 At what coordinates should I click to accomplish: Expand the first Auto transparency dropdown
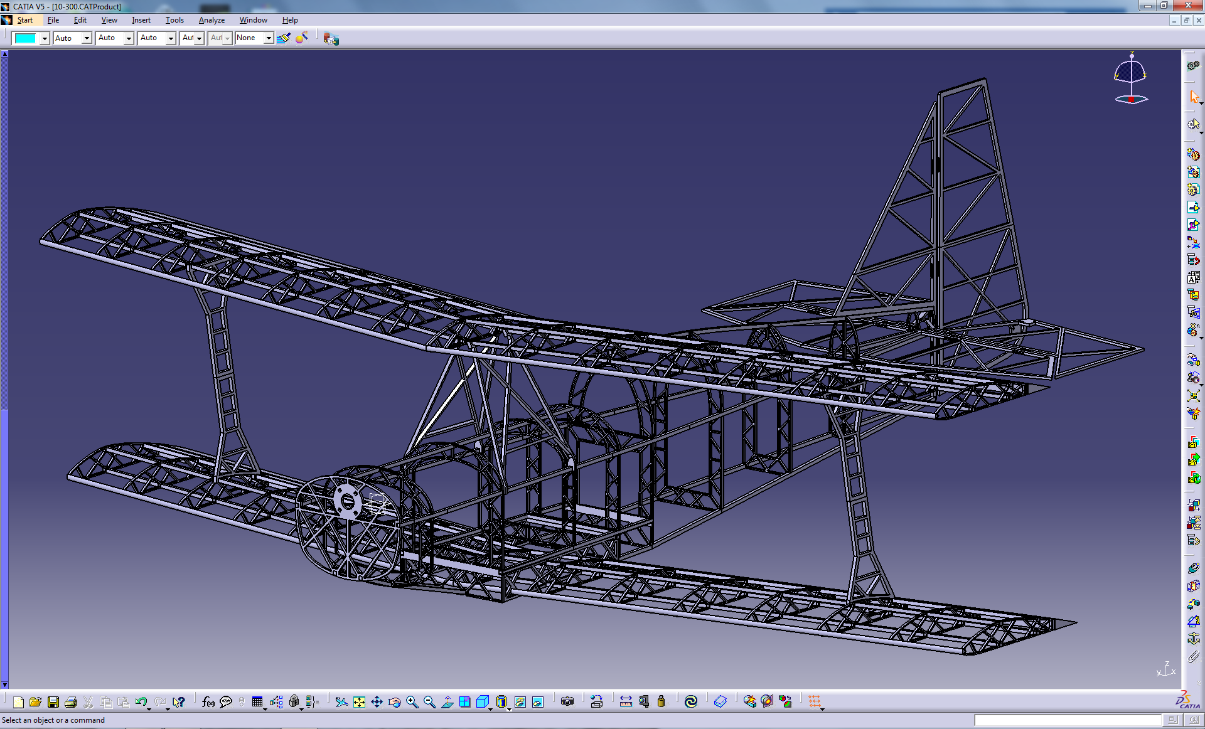click(x=87, y=38)
